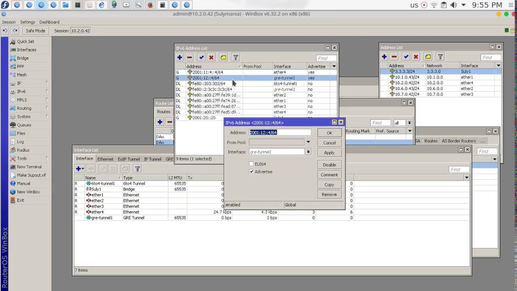Open Files in sidebar
Screen dimensions: 517x291
[21, 133]
